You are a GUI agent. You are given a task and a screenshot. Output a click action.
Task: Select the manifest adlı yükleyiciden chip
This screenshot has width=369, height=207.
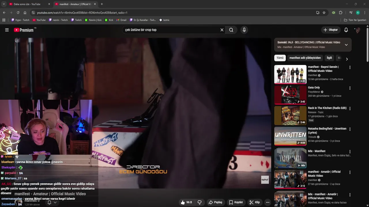[x=305, y=58]
